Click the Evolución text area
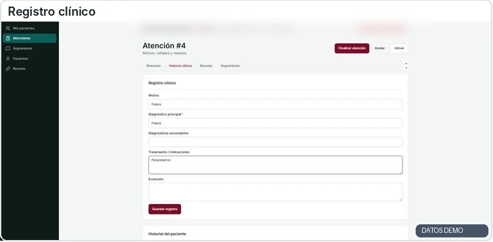This screenshot has width=493, height=242. pos(275,192)
